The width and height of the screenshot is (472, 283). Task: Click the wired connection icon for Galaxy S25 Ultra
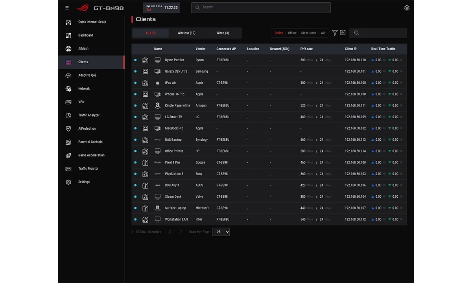145,72
